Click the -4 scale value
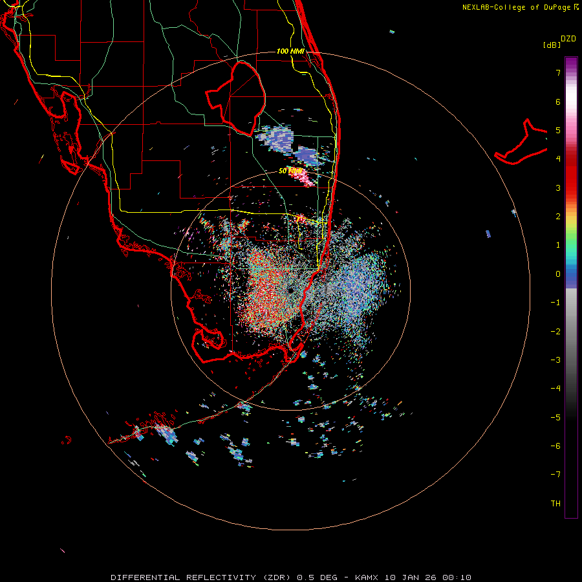 coord(555,389)
